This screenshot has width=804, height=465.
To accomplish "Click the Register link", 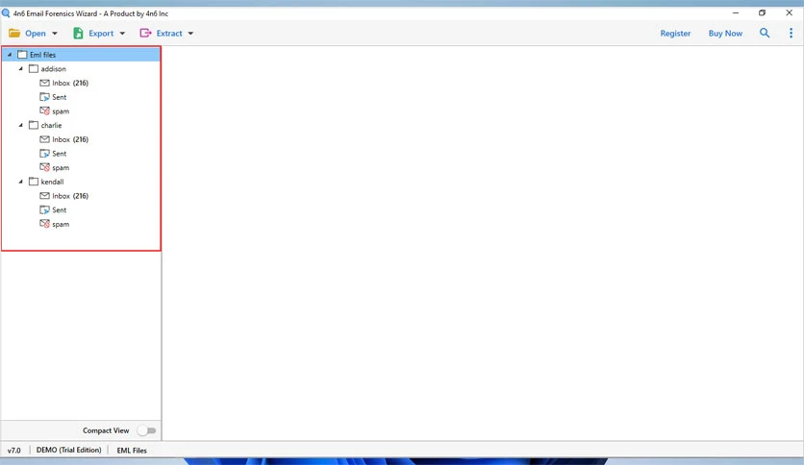I will pyautogui.click(x=675, y=34).
